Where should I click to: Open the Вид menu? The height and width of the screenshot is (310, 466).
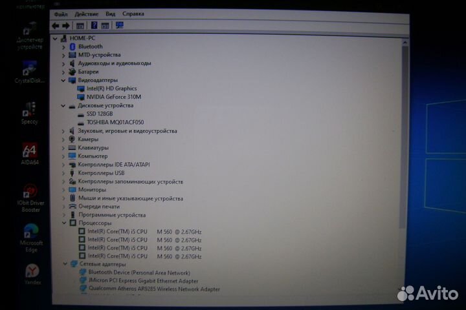tap(110, 14)
